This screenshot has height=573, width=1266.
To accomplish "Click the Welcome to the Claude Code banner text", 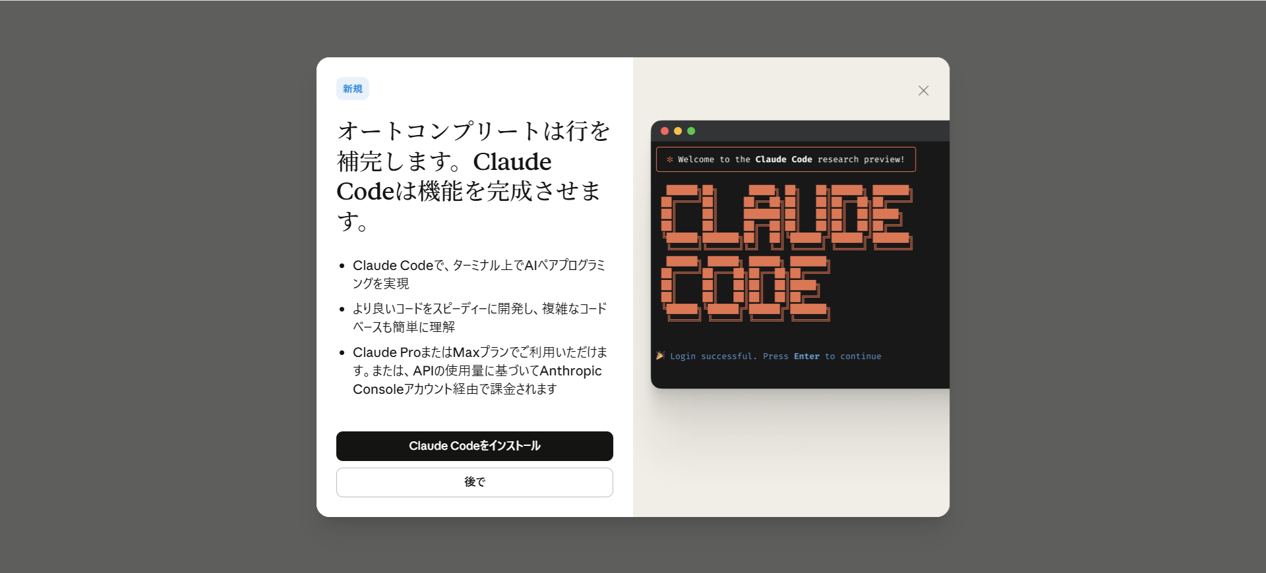I will click(791, 159).
